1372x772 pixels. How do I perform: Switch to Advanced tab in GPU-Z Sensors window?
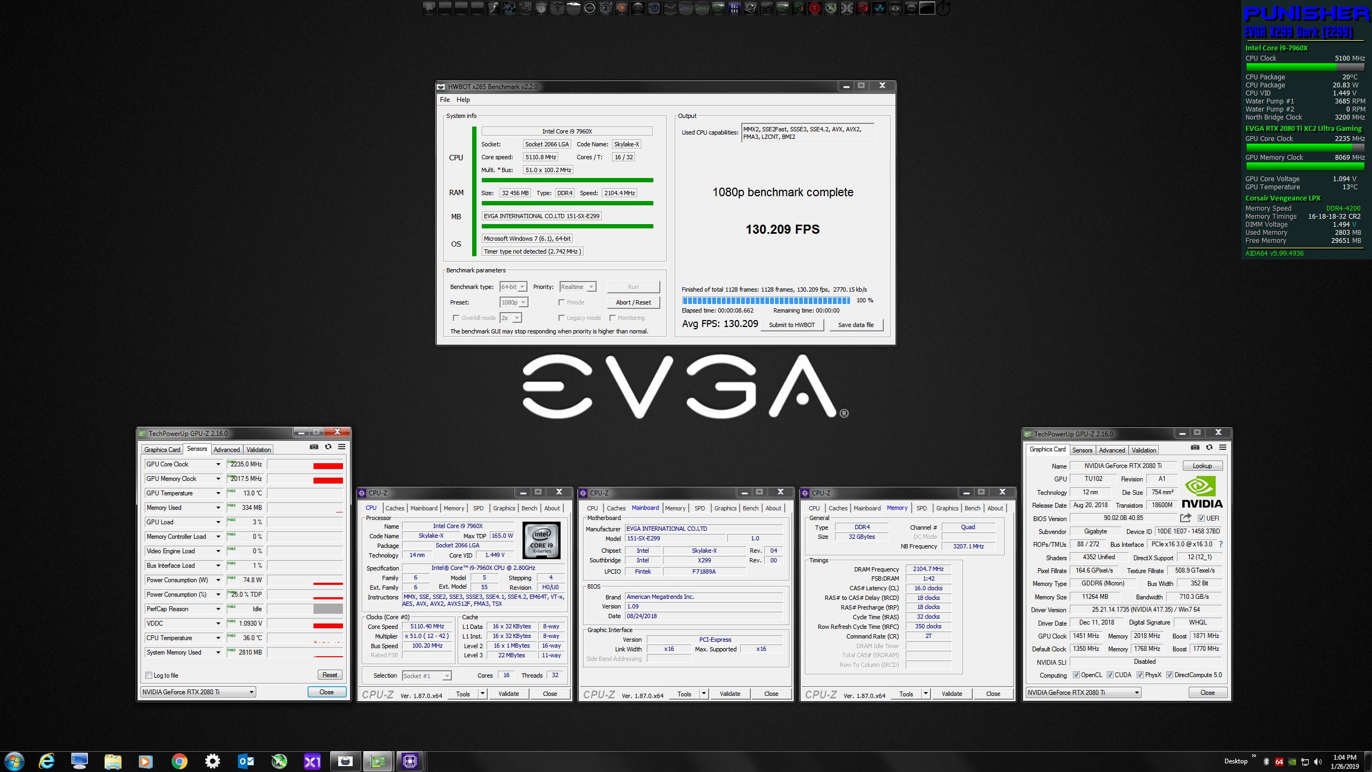coord(227,450)
